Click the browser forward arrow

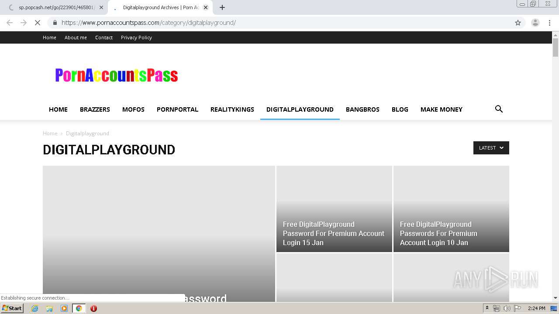click(24, 23)
